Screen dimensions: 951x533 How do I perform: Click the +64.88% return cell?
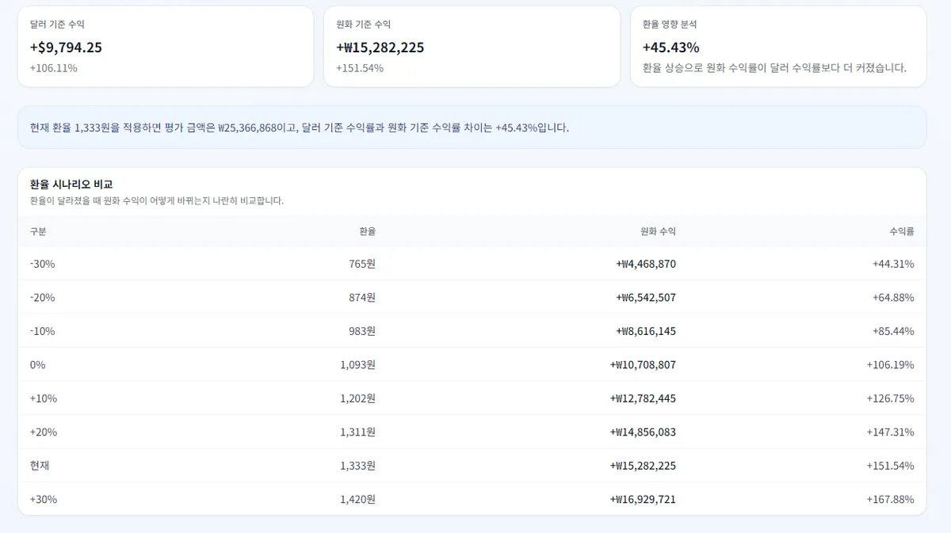[893, 298]
